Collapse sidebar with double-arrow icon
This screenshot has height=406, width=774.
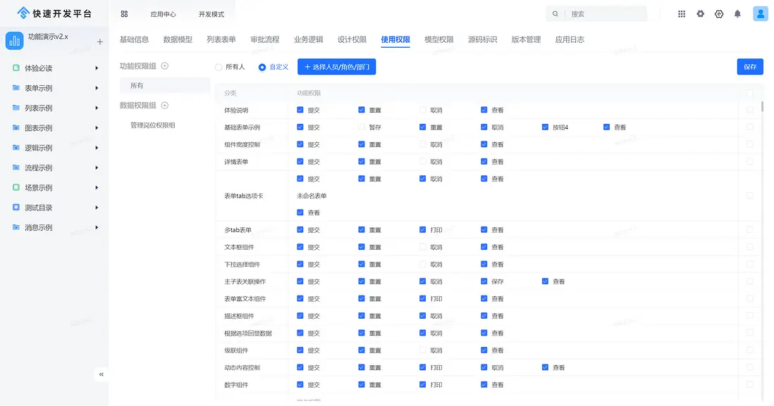coord(102,374)
